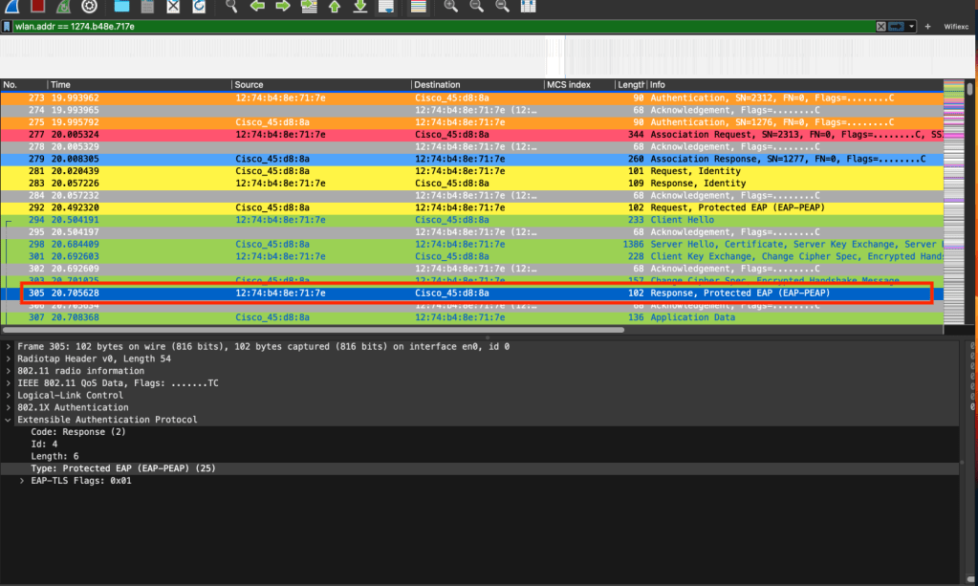The width and height of the screenshot is (978, 586).
Task: Toggle auto-scroll during live capture
Action: click(386, 6)
